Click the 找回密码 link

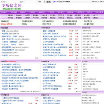coord(61,2)
